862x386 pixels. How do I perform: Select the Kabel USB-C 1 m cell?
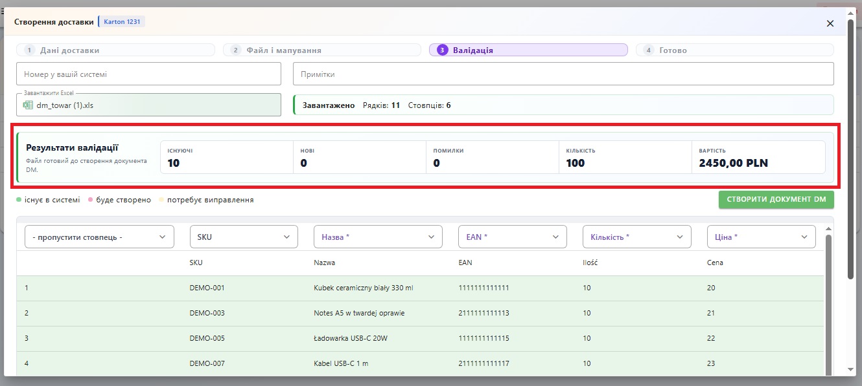point(341,363)
